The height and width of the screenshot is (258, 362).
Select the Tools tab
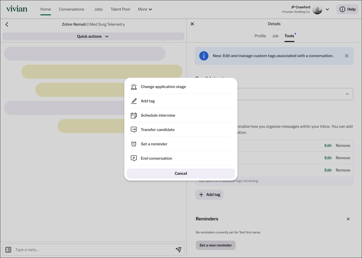pyautogui.click(x=289, y=36)
